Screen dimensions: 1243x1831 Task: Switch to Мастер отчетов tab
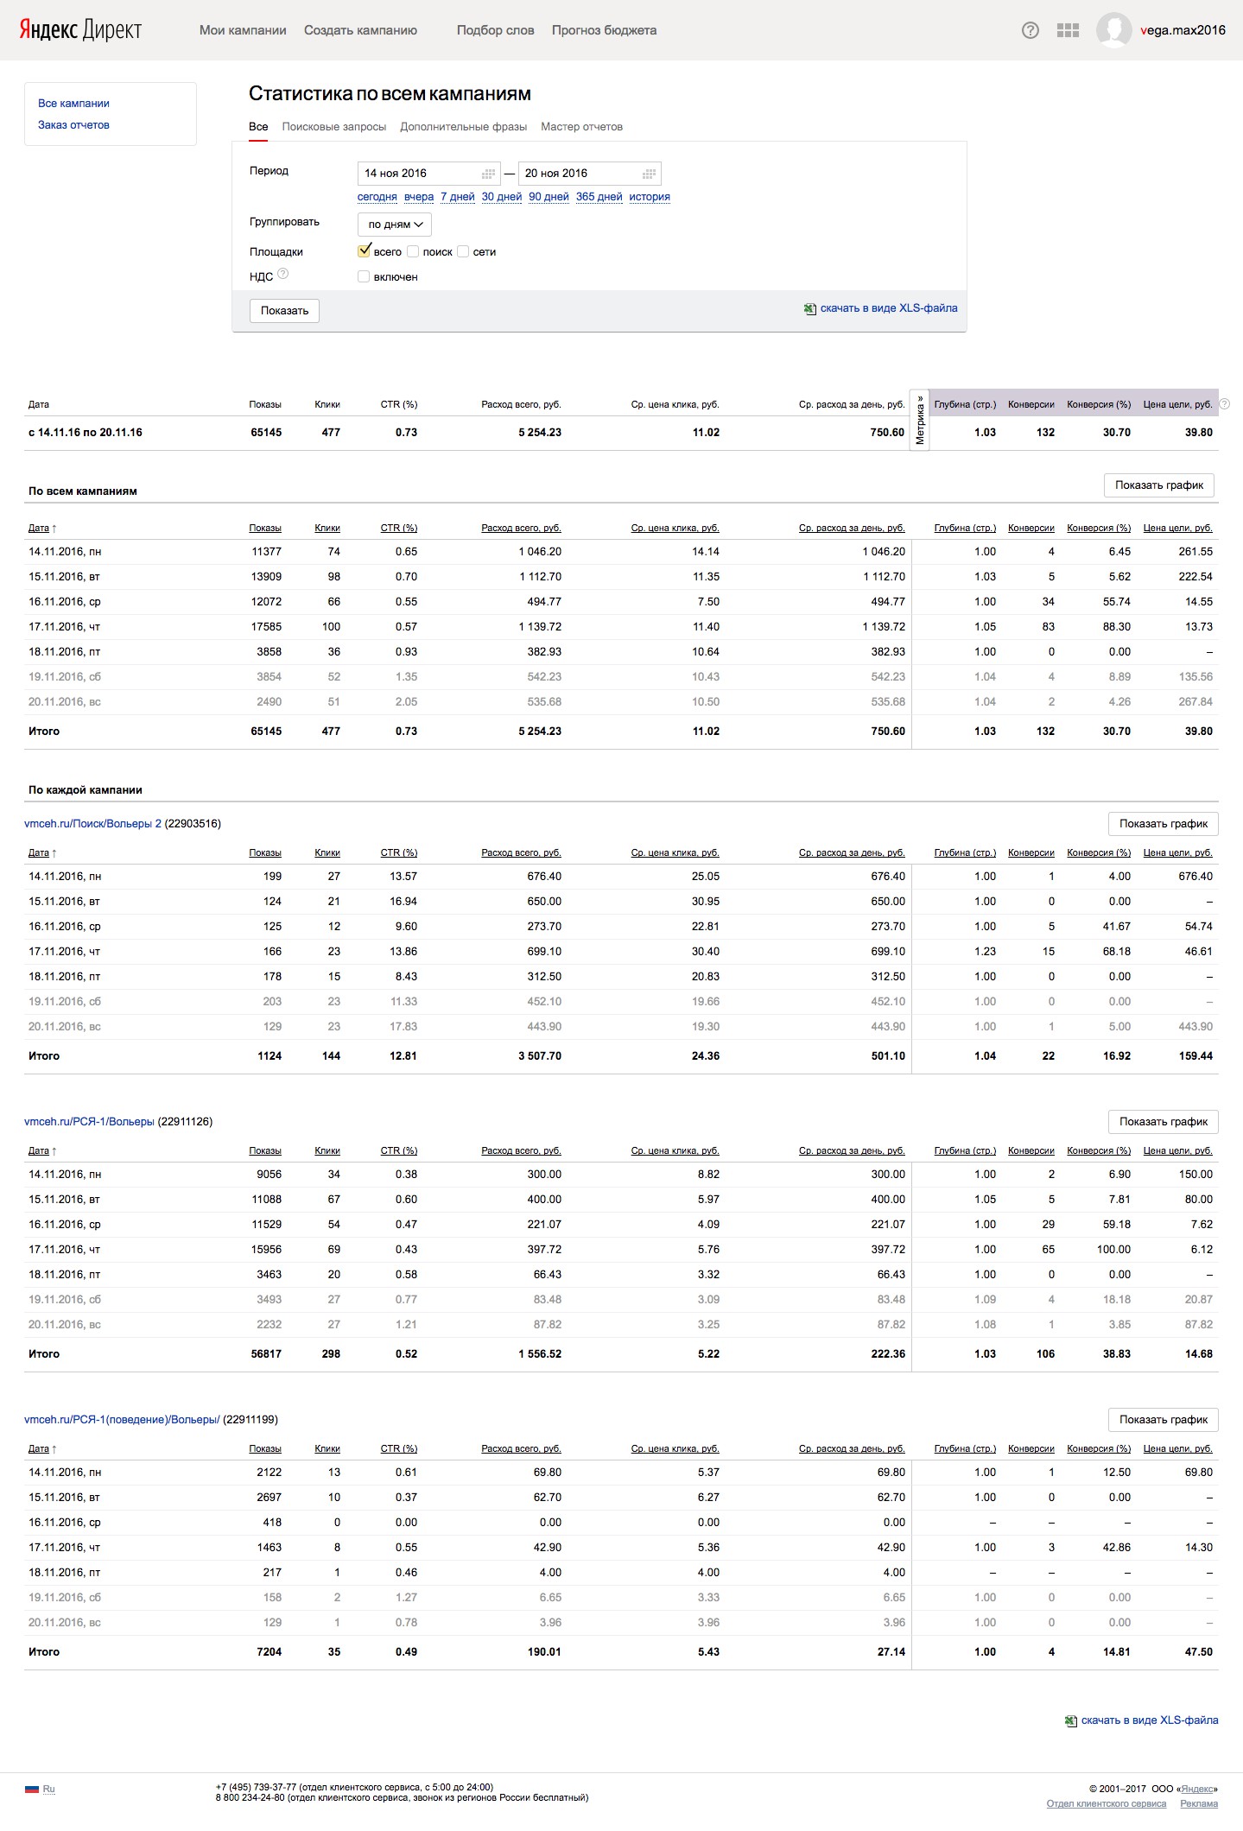click(x=582, y=127)
